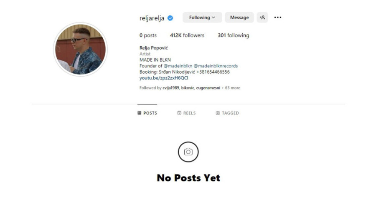
Task: Open the three-dots options menu
Action: pos(278,17)
